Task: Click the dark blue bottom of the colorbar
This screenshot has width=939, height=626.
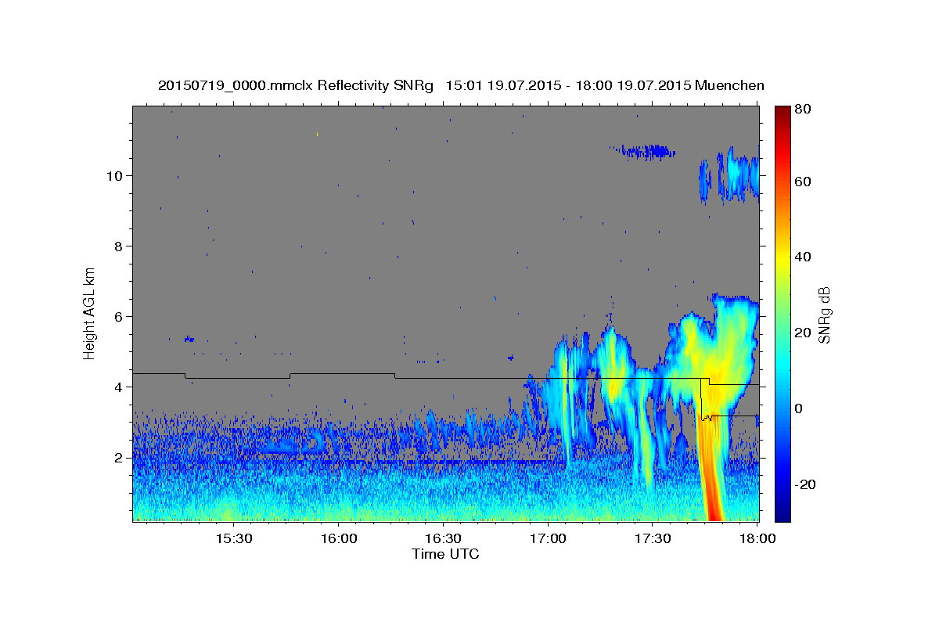Action: pos(782,513)
